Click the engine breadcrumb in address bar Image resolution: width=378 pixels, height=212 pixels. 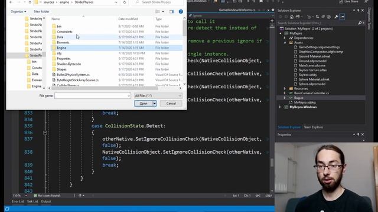[64, 2]
